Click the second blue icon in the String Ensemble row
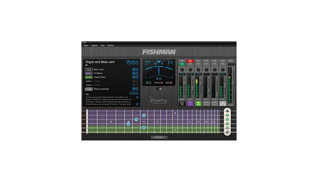The width and height of the screenshot is (318, 181). 137,89
